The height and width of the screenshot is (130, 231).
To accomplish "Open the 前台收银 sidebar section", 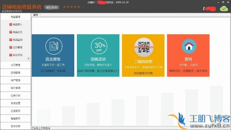I will point(15,126).
